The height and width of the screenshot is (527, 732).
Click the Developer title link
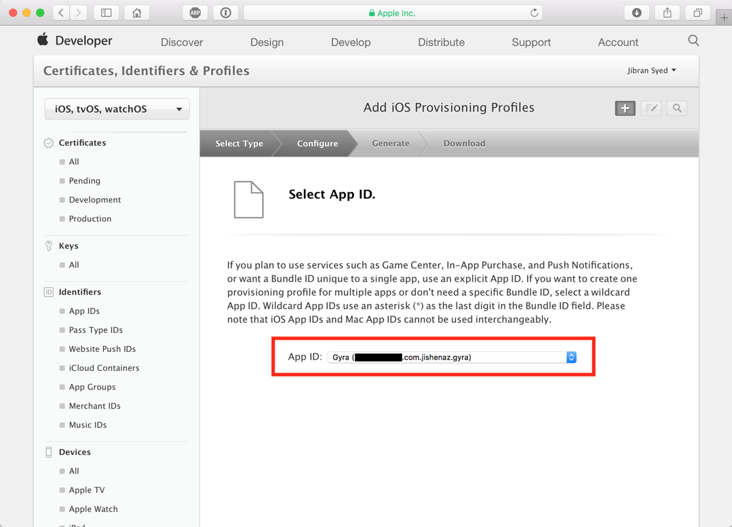(83, 41)
